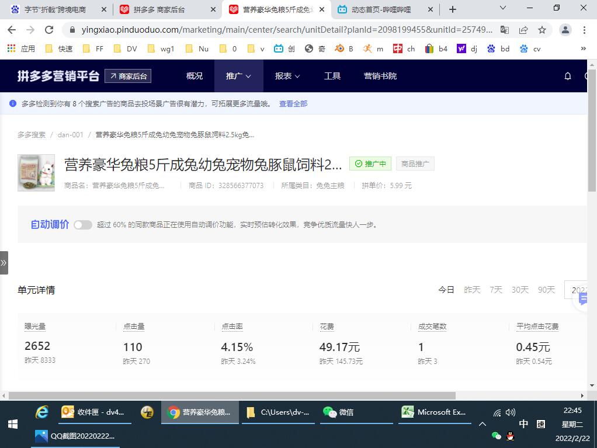Expand the 报表 dropdown menu

point(287,76)
